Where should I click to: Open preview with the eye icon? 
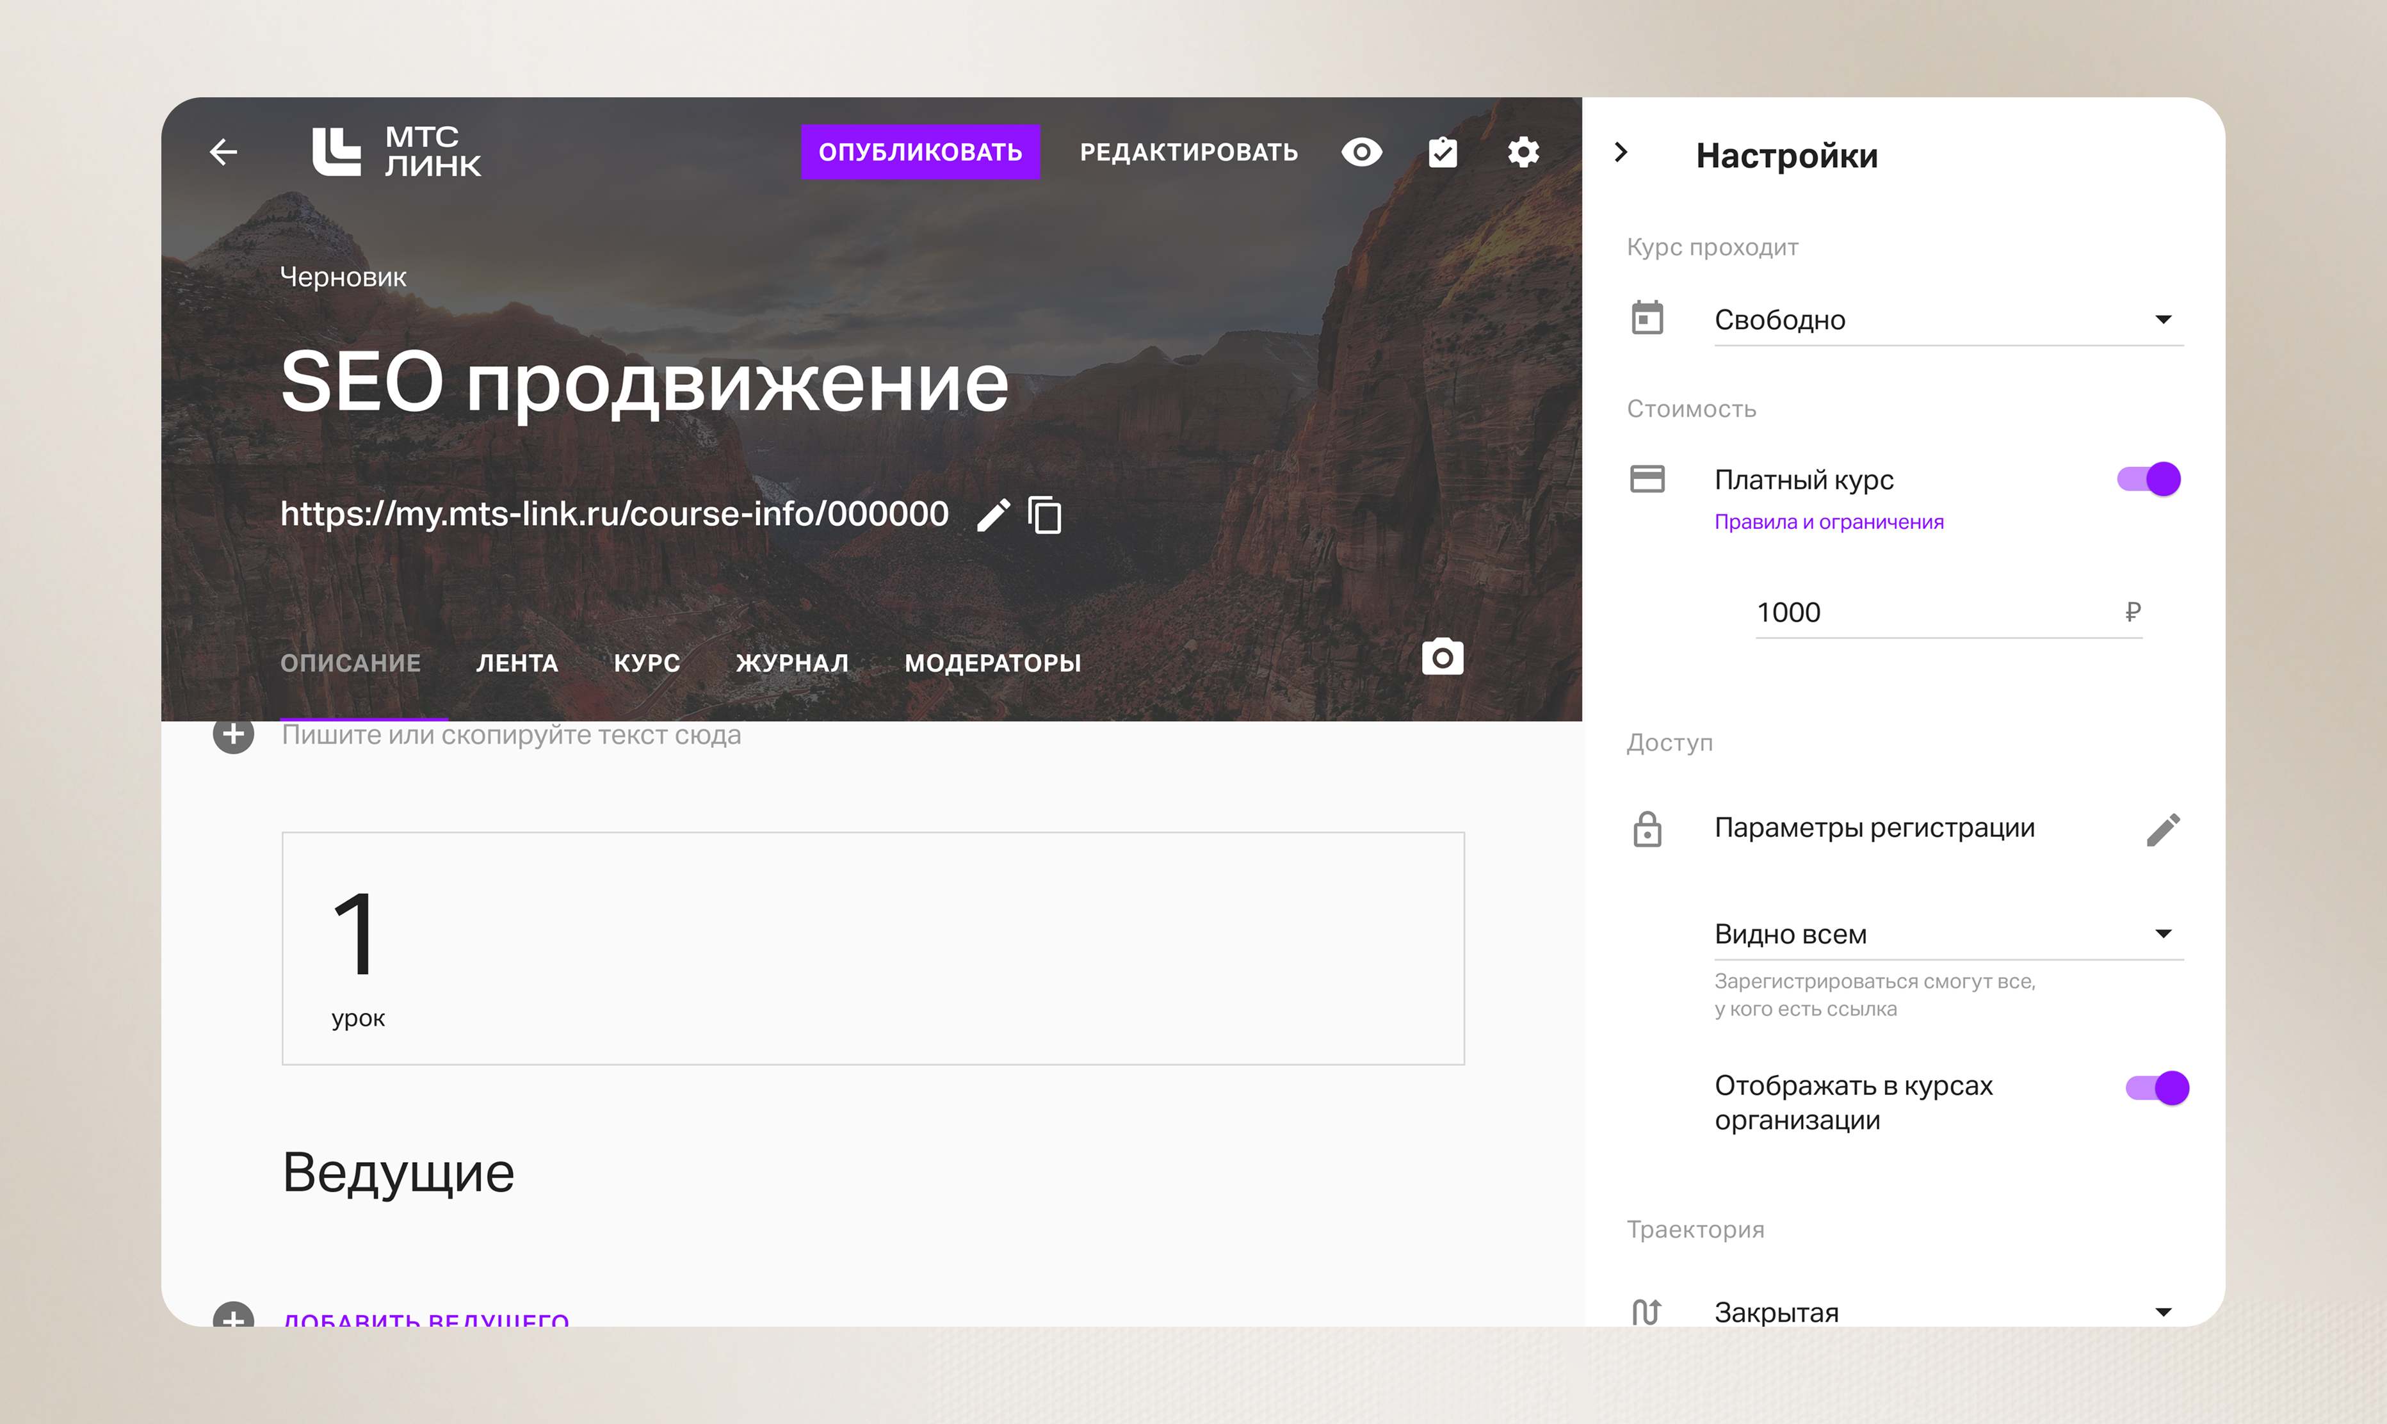[x=1361, y=152]
